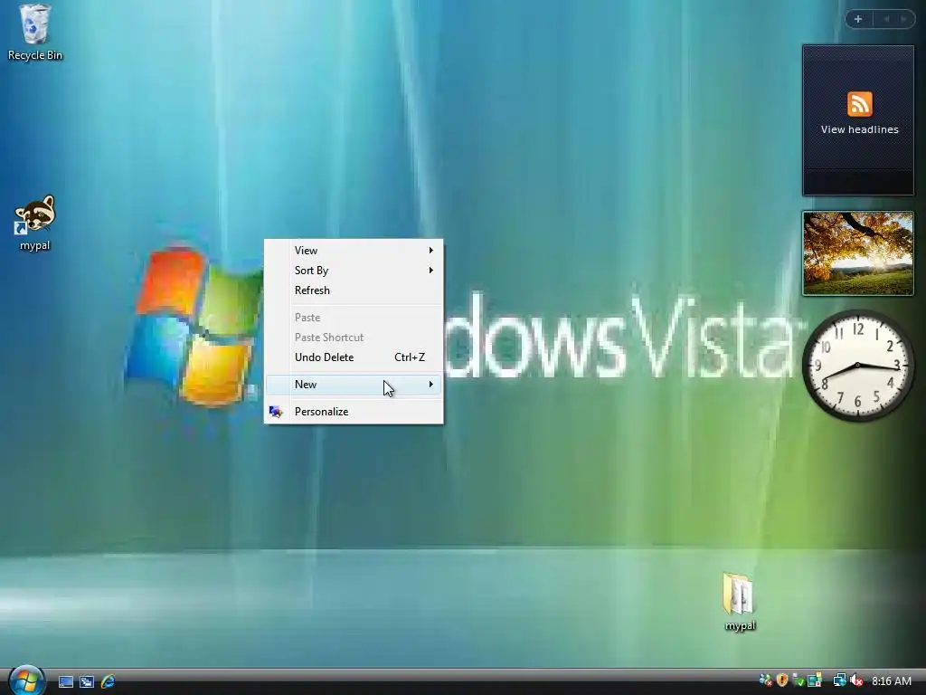The width and height of the screenshot is (926, 695).
Task: Select the mypal folder on the desktop
Action: [x=740, y=602]
